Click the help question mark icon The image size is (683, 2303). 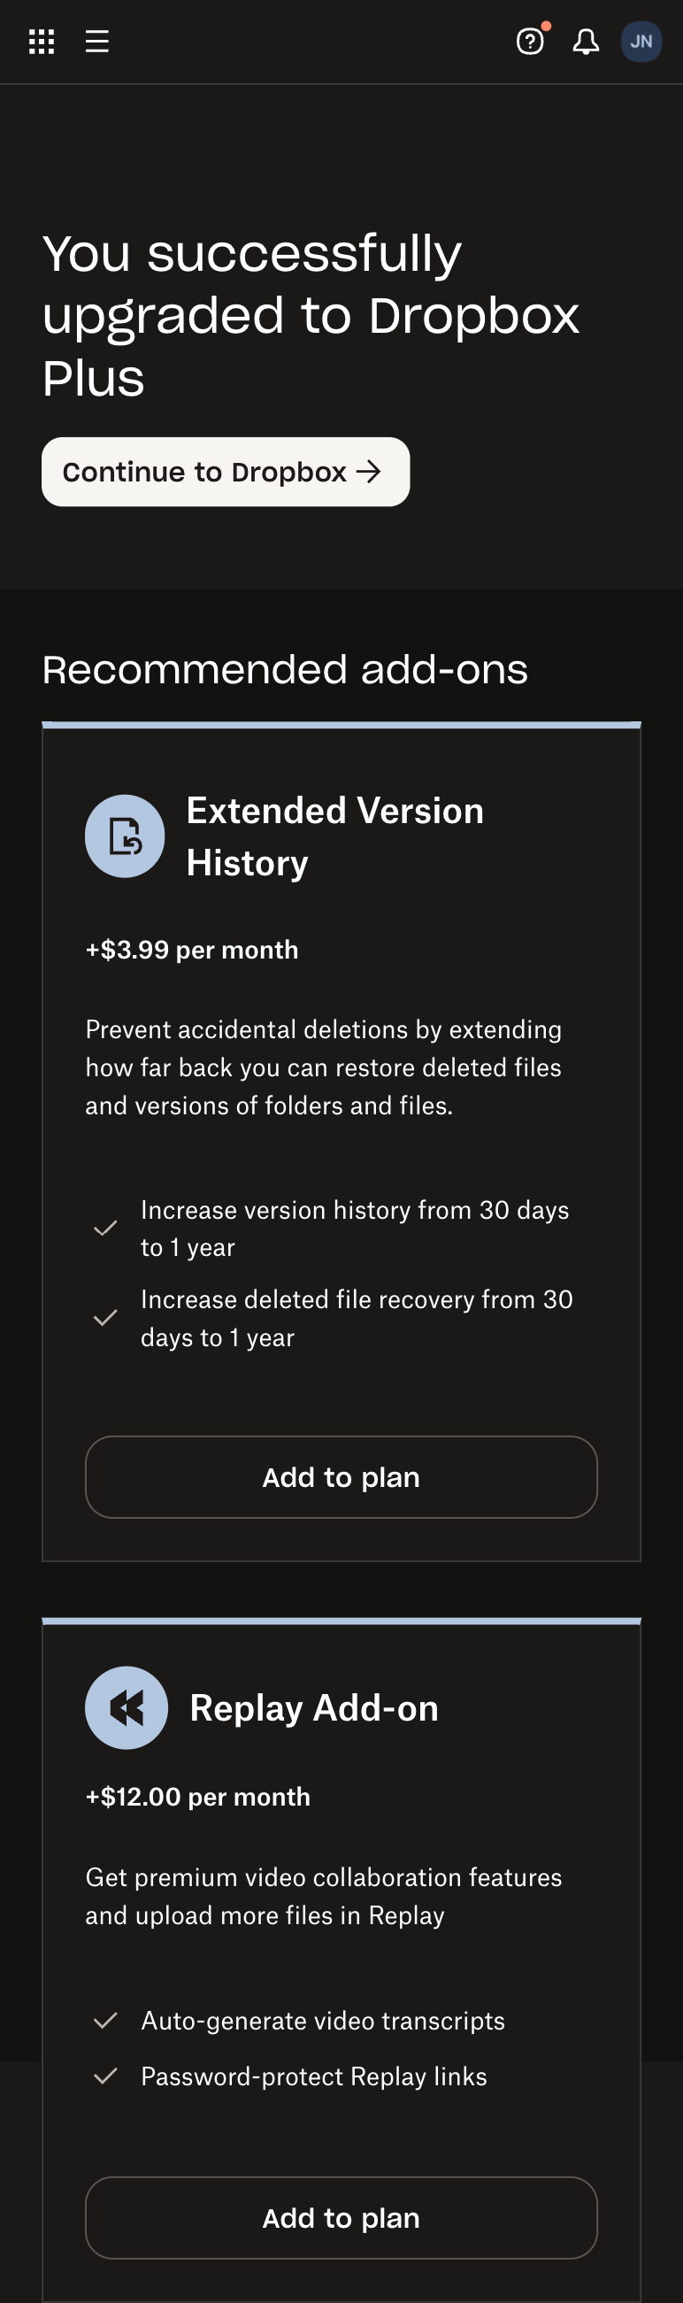pos(530,42)
